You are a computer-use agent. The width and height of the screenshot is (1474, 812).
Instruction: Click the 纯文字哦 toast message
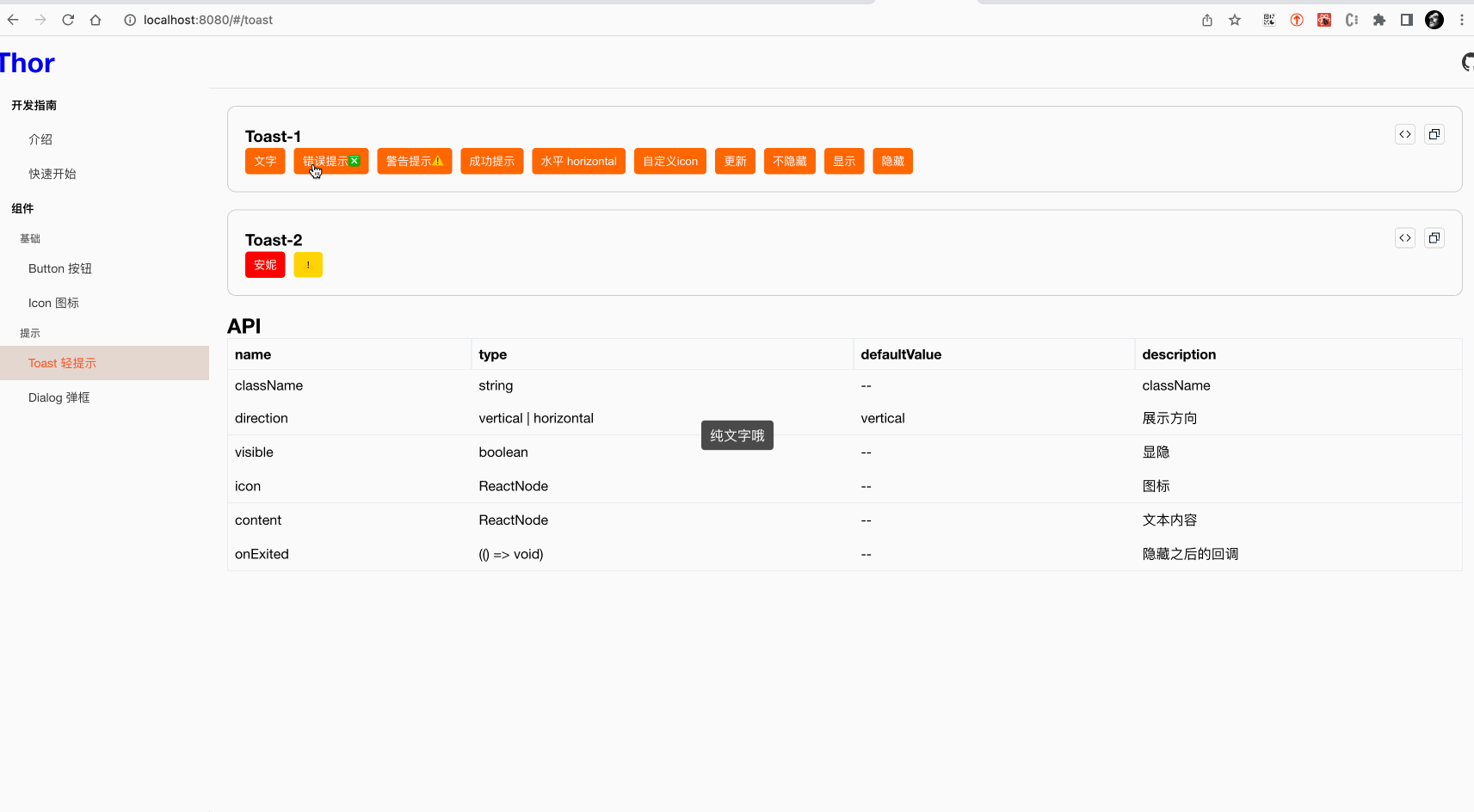pyautogui.click(x=737, y=435)
